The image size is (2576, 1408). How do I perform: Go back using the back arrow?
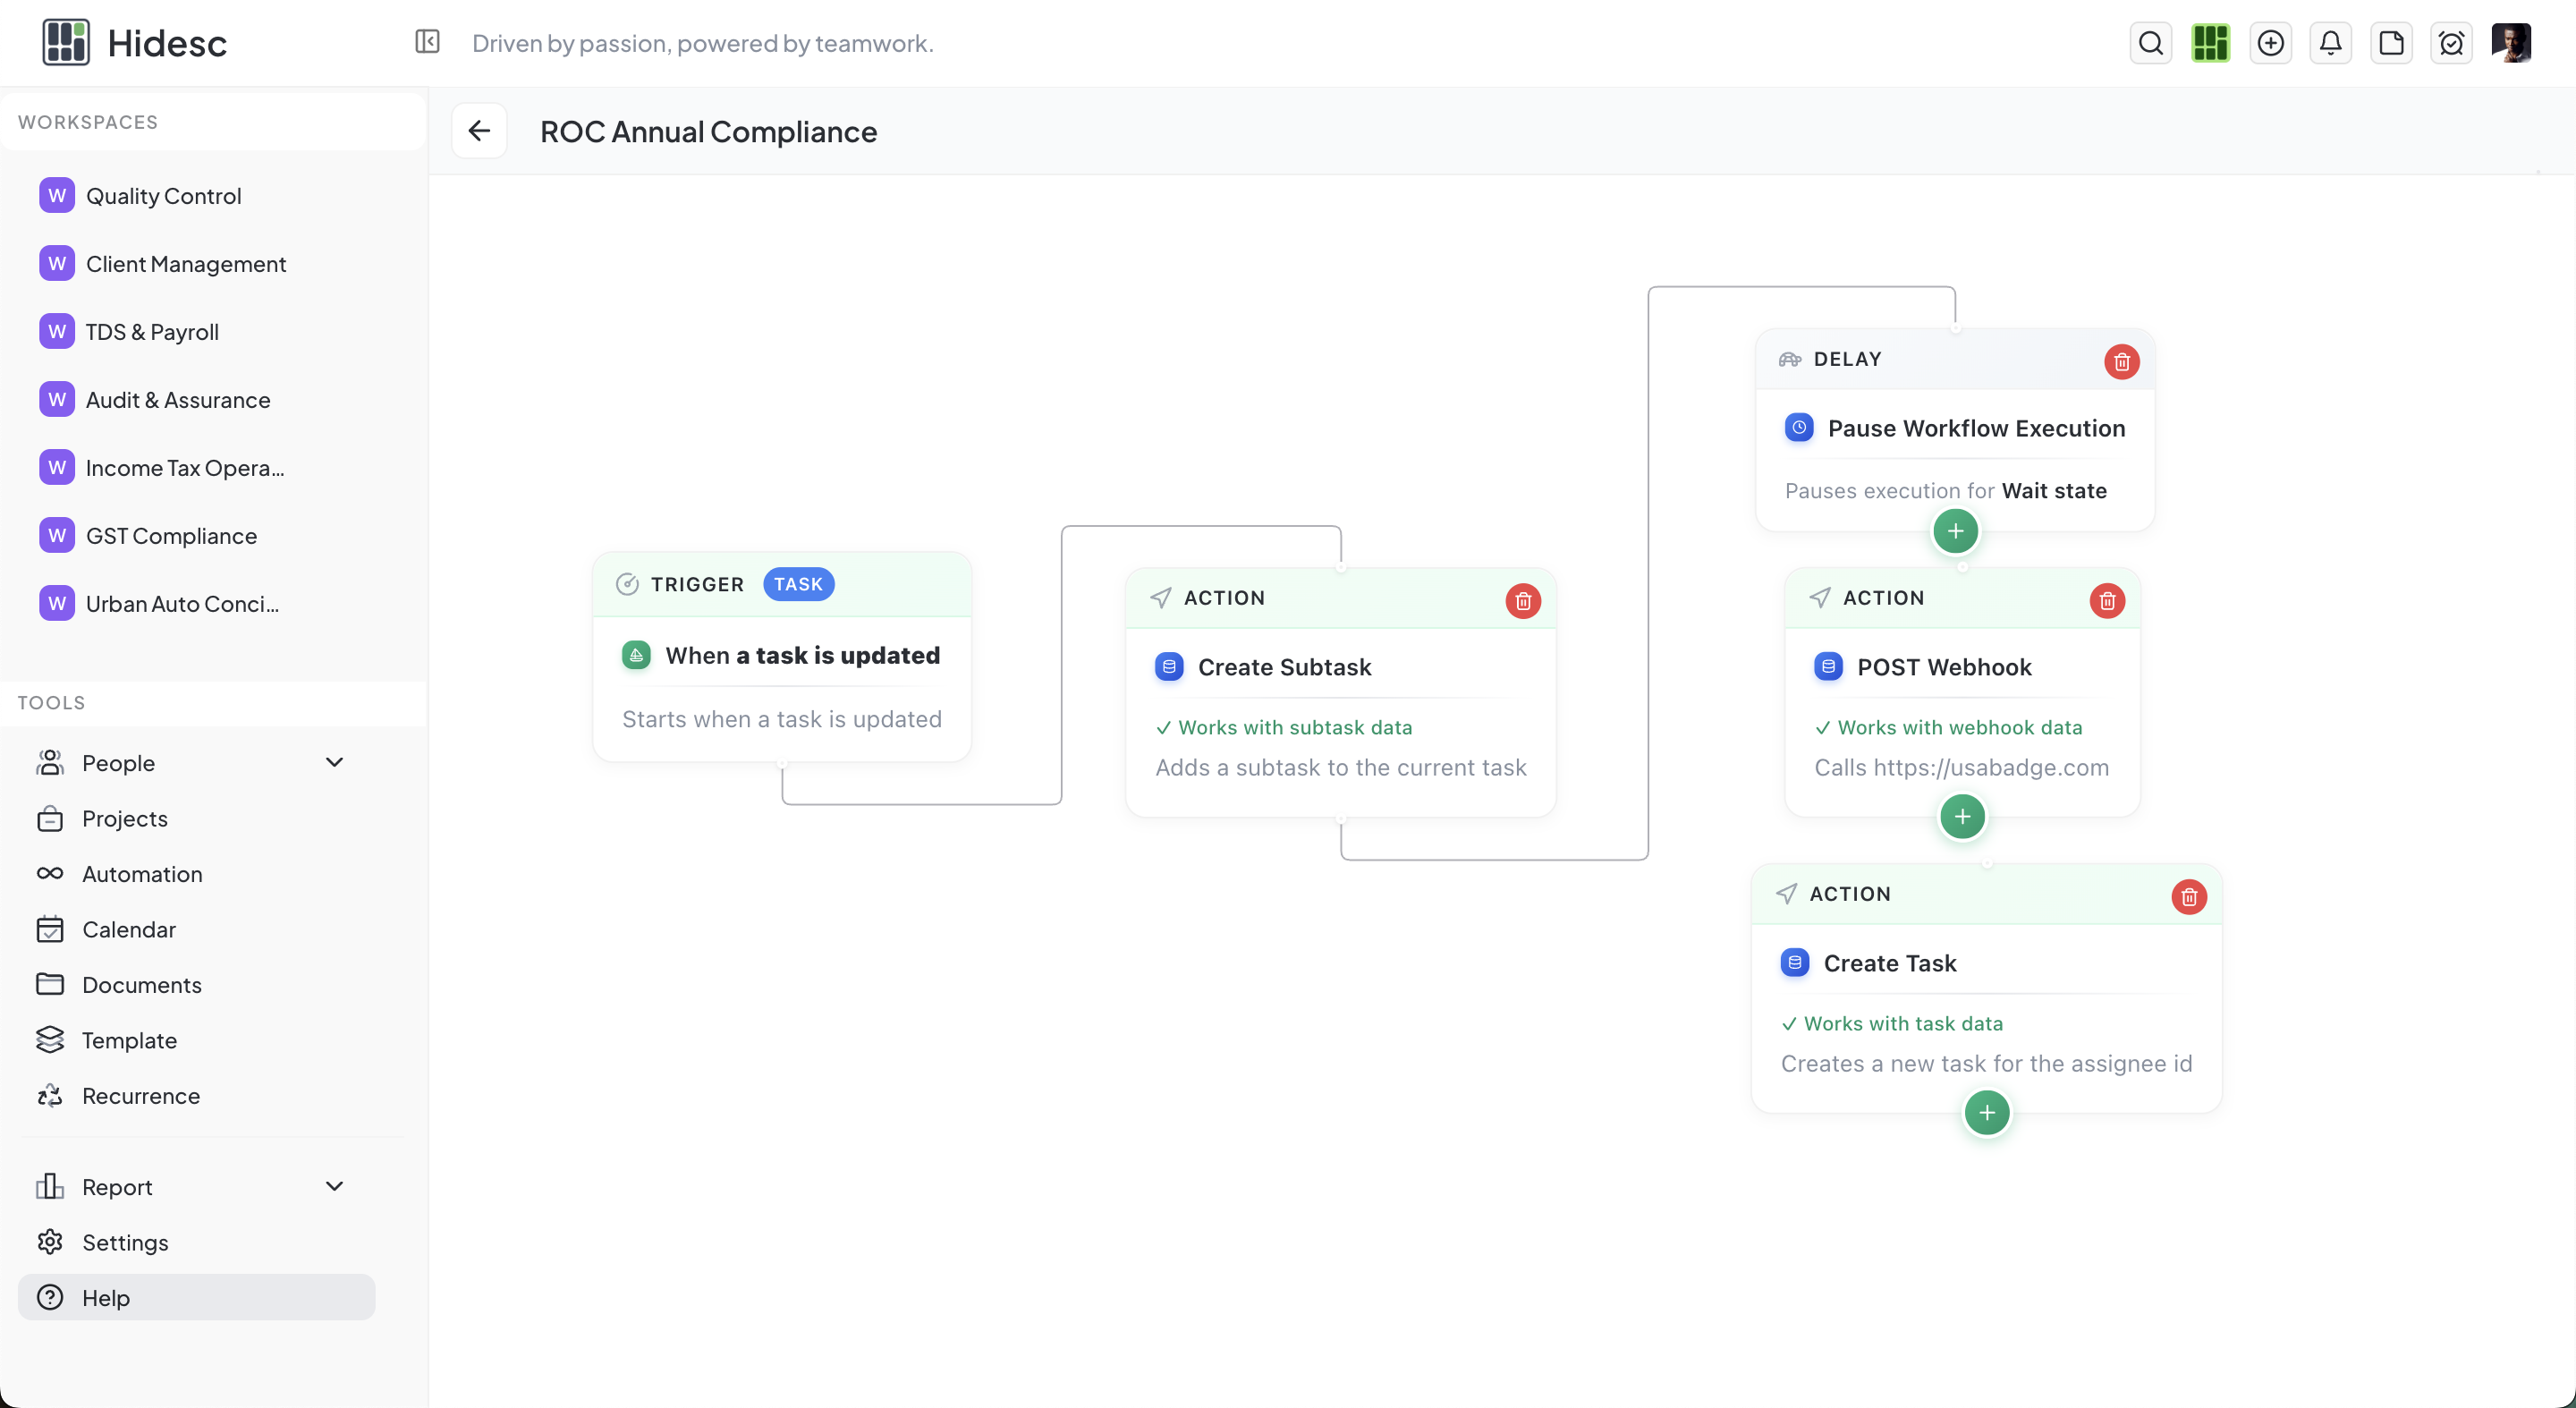(479, 130)
